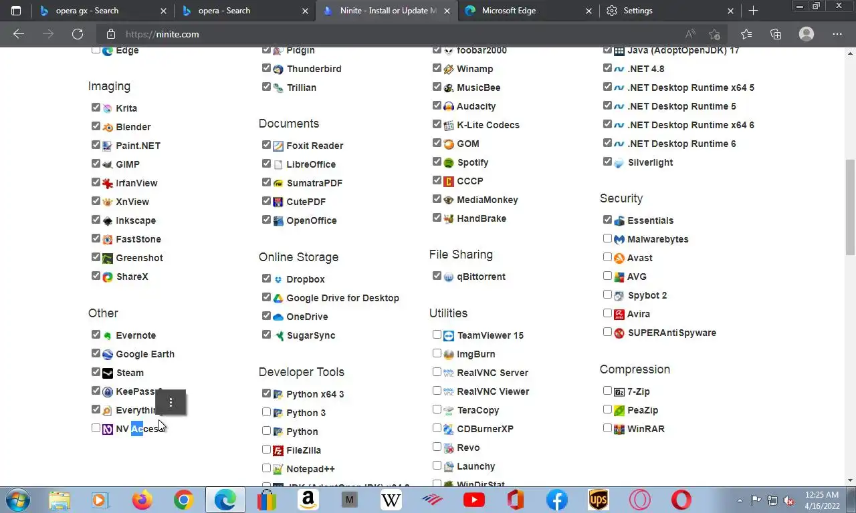
Task: Open the Favorites list
Action: 746,34
